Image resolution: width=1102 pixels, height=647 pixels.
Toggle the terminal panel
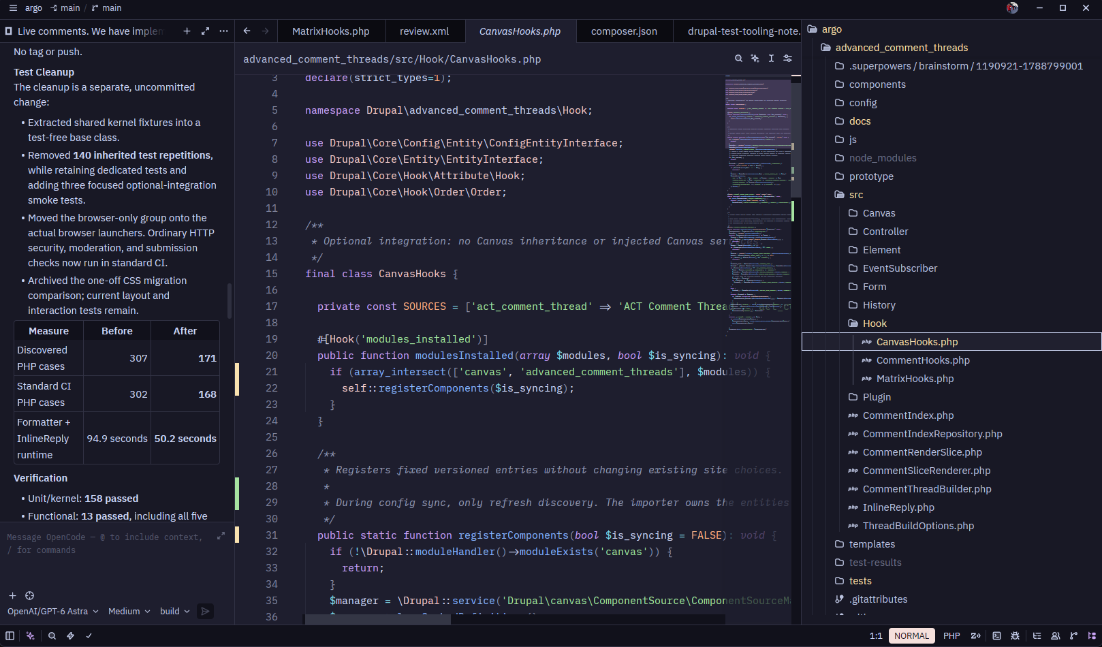point(996,636)
